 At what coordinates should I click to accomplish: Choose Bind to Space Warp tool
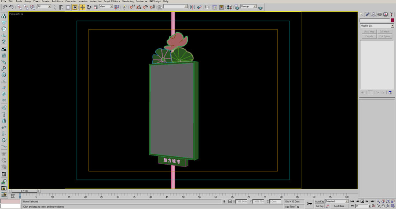pyautogui.click(x=33, y=7)
